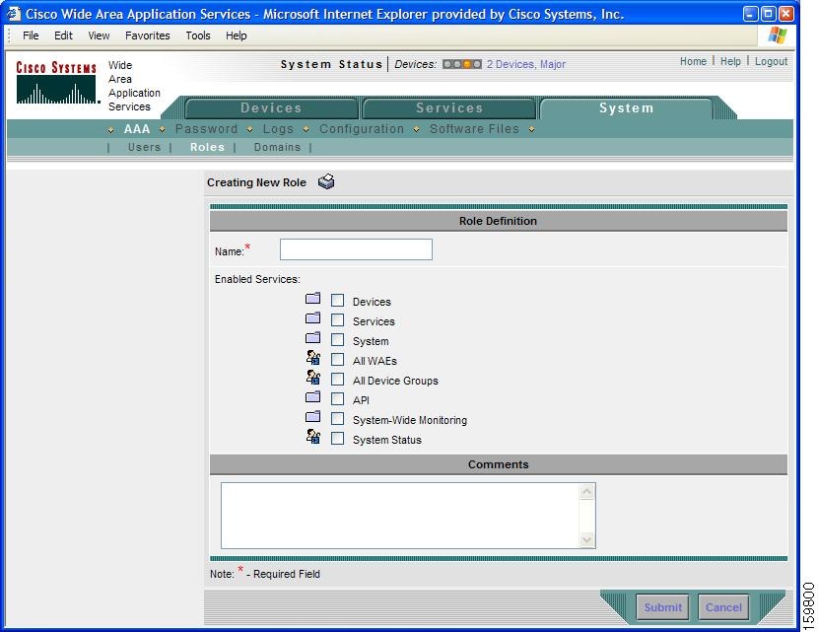The image size is (818, 632).
Task: Click the folder icon next to System checkbox
Action: pyautogui.click(x=312, y=338)
